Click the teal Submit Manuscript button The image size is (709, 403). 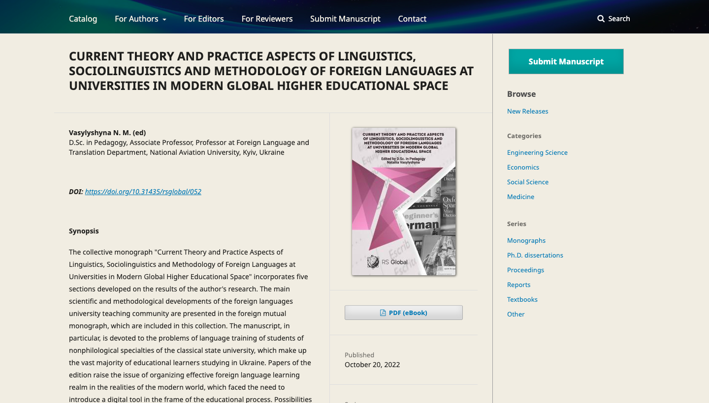click(566, 61)
